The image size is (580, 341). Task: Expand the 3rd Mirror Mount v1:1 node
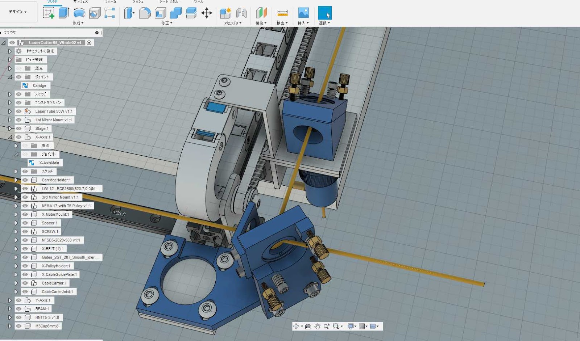pyautogui.click(x=16, y=197)
